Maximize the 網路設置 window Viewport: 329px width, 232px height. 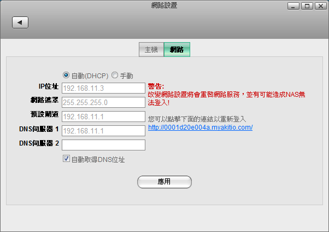click(306, 6)
